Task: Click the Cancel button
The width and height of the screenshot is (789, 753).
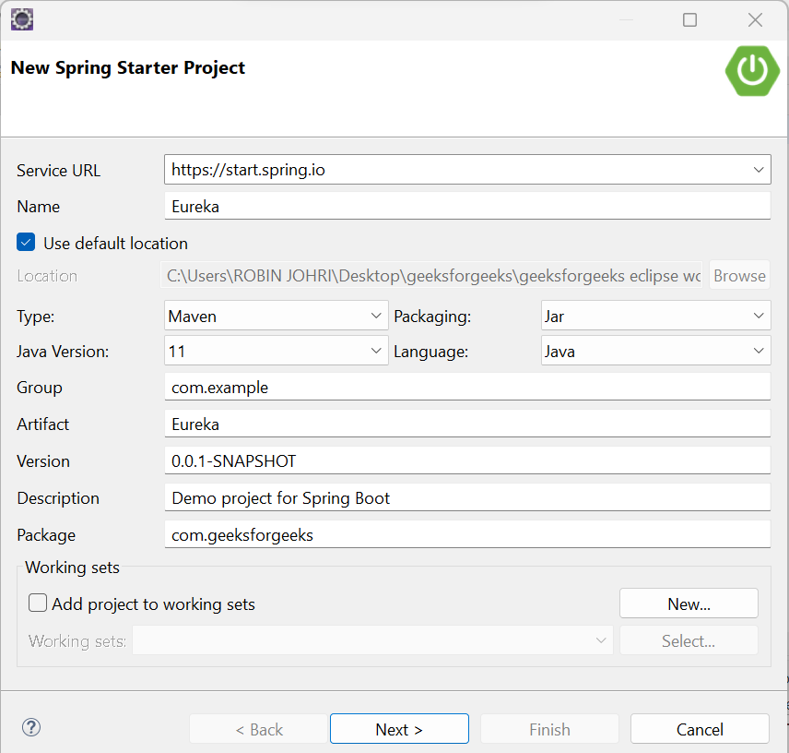Action: (x=700, y=729)
